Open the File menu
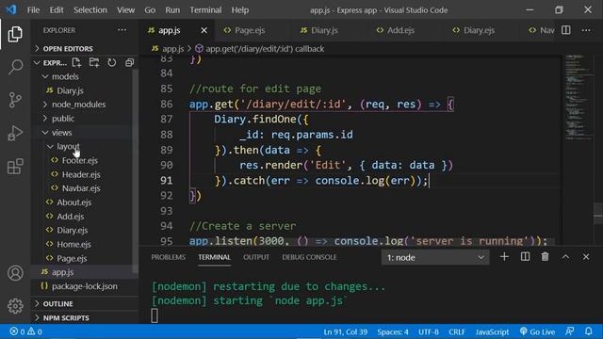 pyautogui.click(x=34, y=10)
